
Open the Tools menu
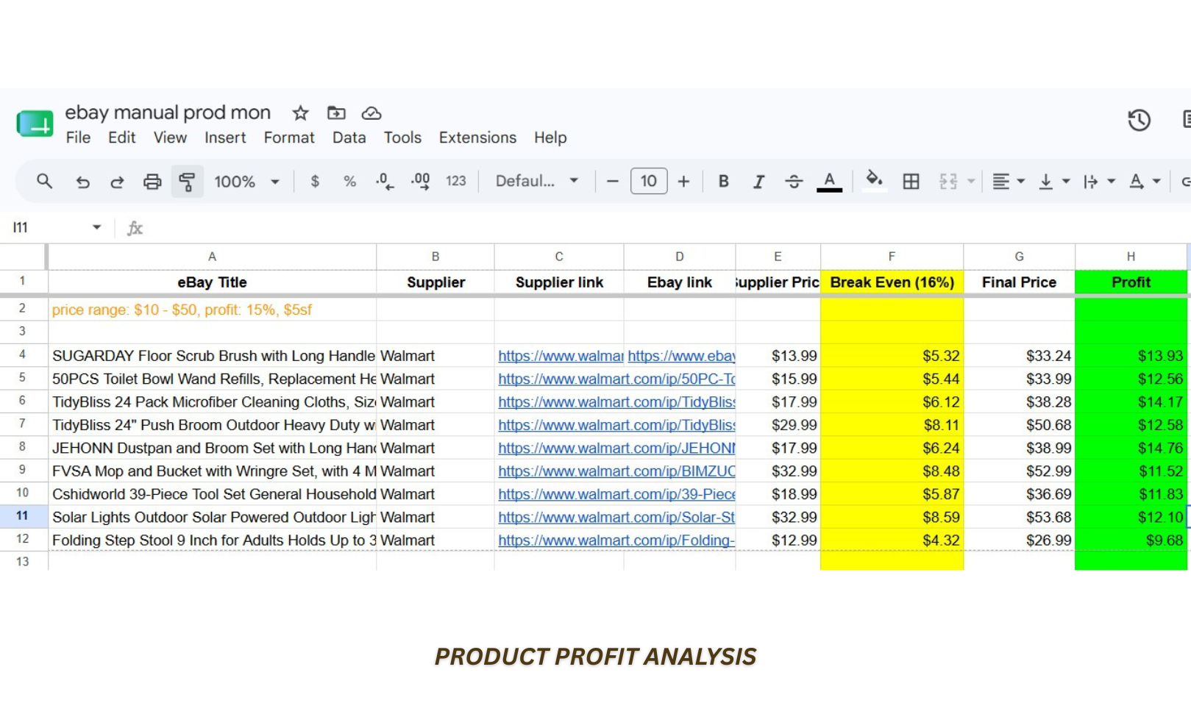pos(402,138)
